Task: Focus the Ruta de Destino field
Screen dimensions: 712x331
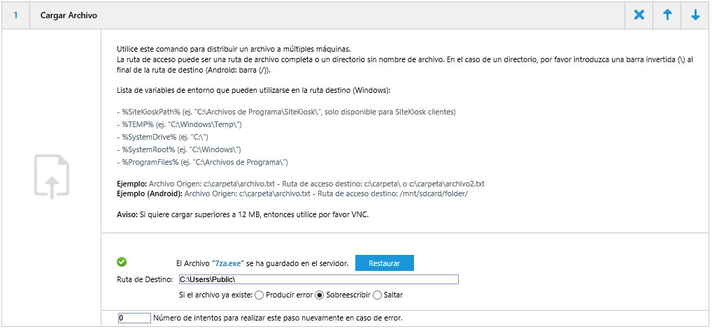Action: point(318,279)
